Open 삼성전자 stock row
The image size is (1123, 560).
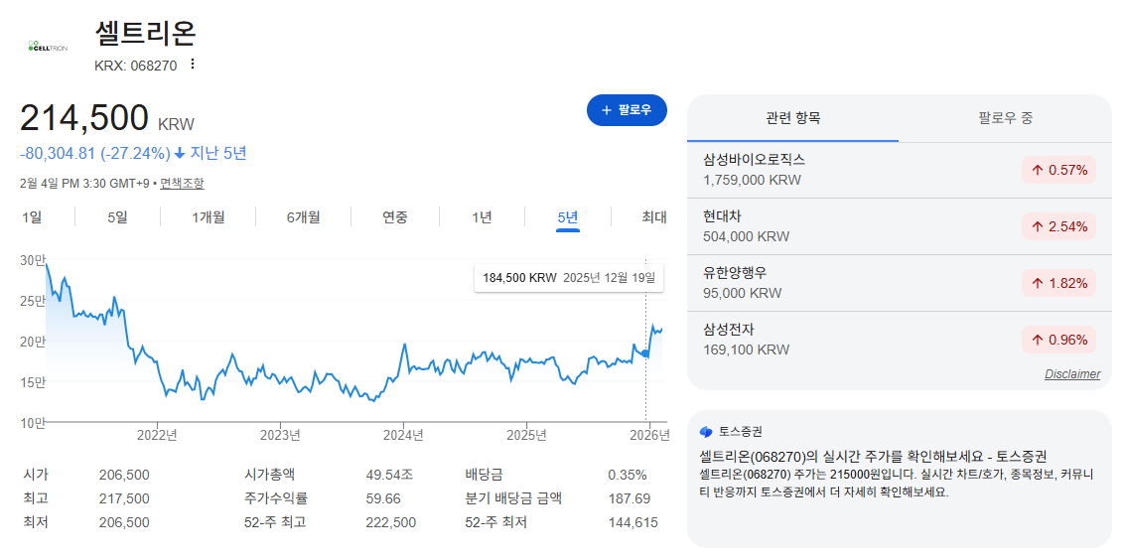click(899, 340)
